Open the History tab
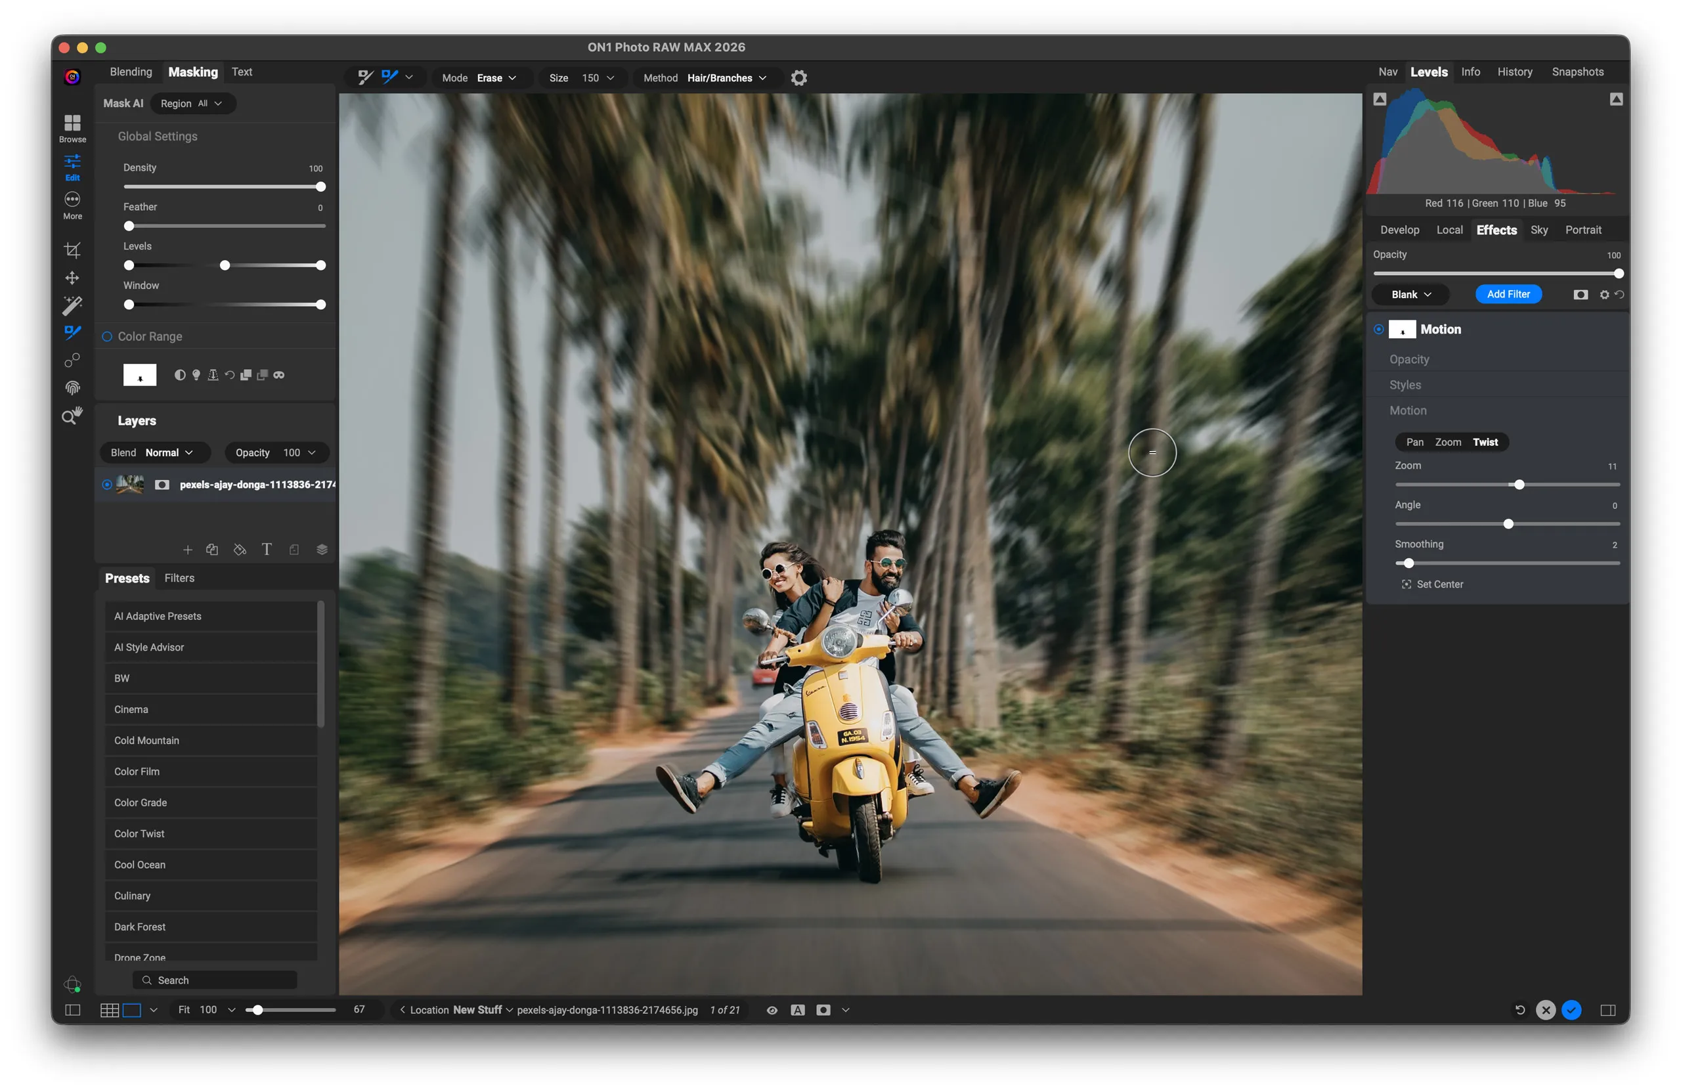Image resolution: width=1681 pixels, height=1092 pixels. click(x=1514, y=72)
